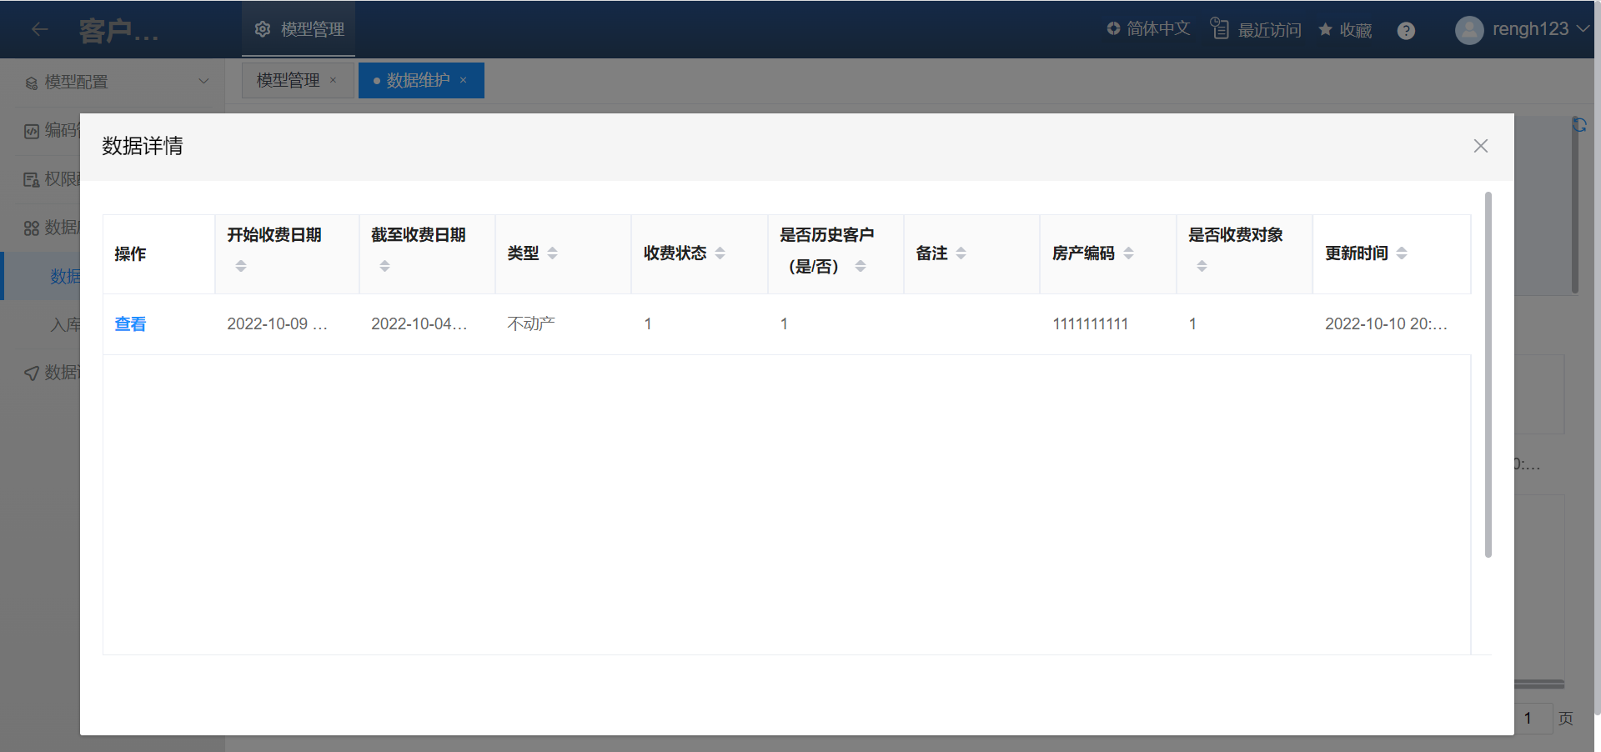Sort by 开始收费日期 column
This screenshot has height=752, width=1601.
241,266
